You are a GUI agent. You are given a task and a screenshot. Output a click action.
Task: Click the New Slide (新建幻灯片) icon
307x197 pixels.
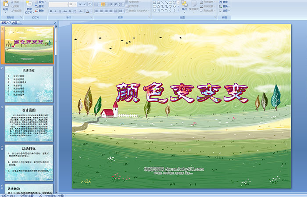[x=29, y=4]
